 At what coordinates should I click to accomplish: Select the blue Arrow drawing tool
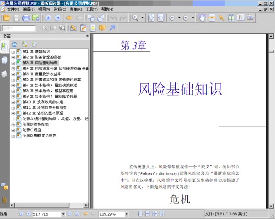[112, 28]
